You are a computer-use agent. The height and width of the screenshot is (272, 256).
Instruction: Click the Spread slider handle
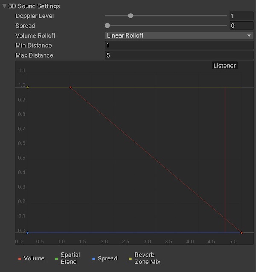[108, 26]
